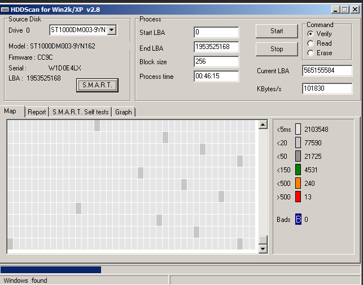This screenshot has width=363, height=285.
Task: Click the orange <500 ms legend swatch
Action: tap(298, 183)
